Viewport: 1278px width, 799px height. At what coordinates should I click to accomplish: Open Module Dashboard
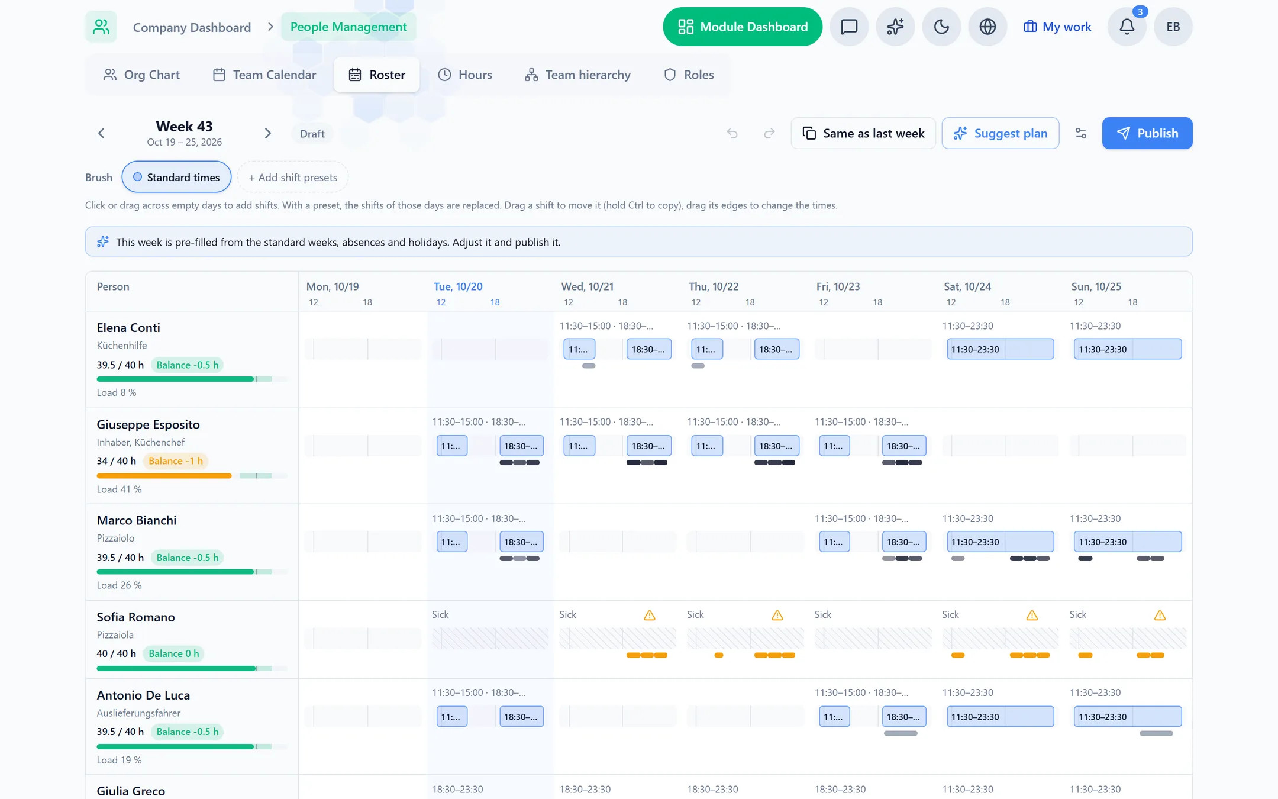pyautogui.click(x=743, y=27)
